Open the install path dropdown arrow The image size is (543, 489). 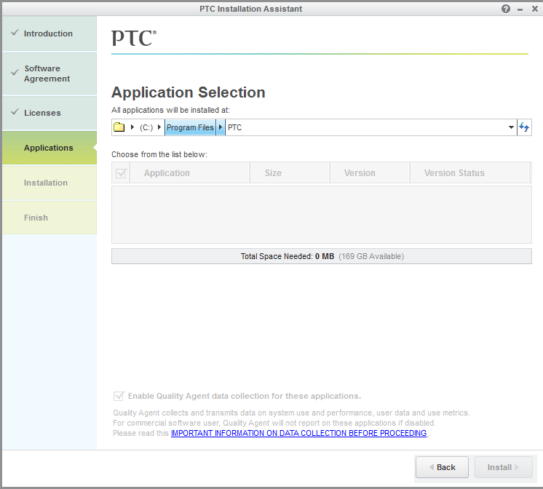(x=511, y=127)
